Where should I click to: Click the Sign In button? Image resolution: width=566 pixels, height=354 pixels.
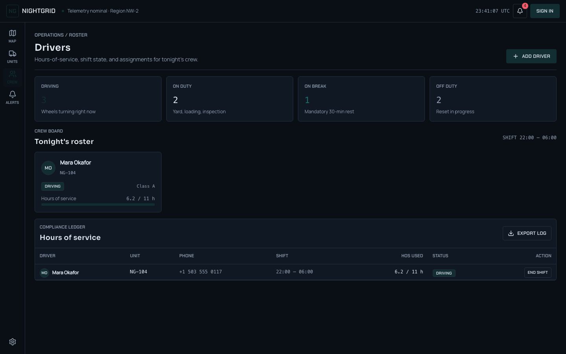545,11
